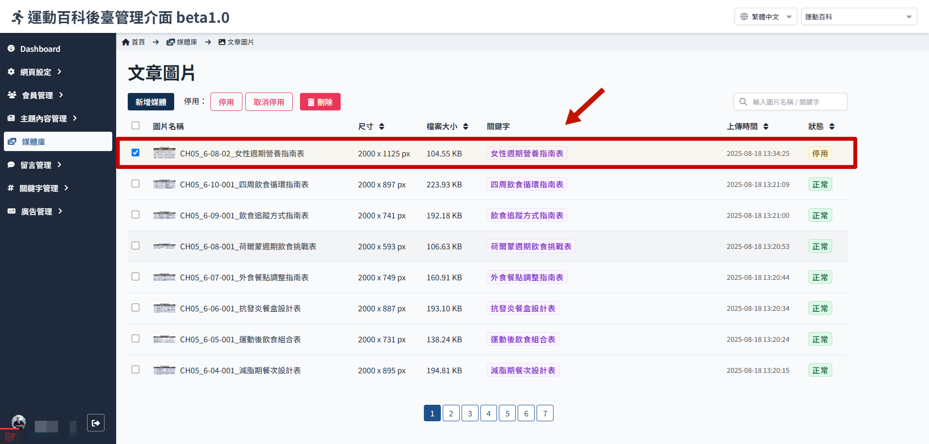
Task: Go to page 7
Action: pos(545,413)
